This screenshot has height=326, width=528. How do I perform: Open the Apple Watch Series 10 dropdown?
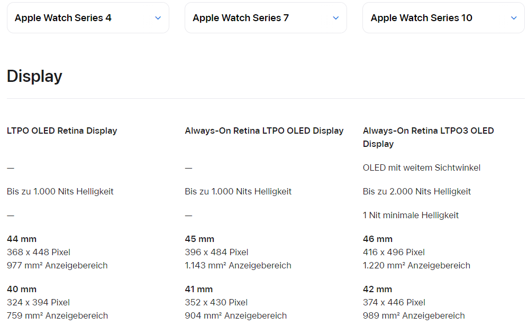click(443, 18)
